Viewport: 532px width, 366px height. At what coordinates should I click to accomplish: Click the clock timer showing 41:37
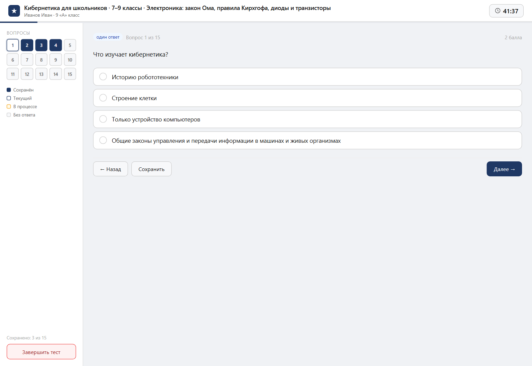click(506, 11)
